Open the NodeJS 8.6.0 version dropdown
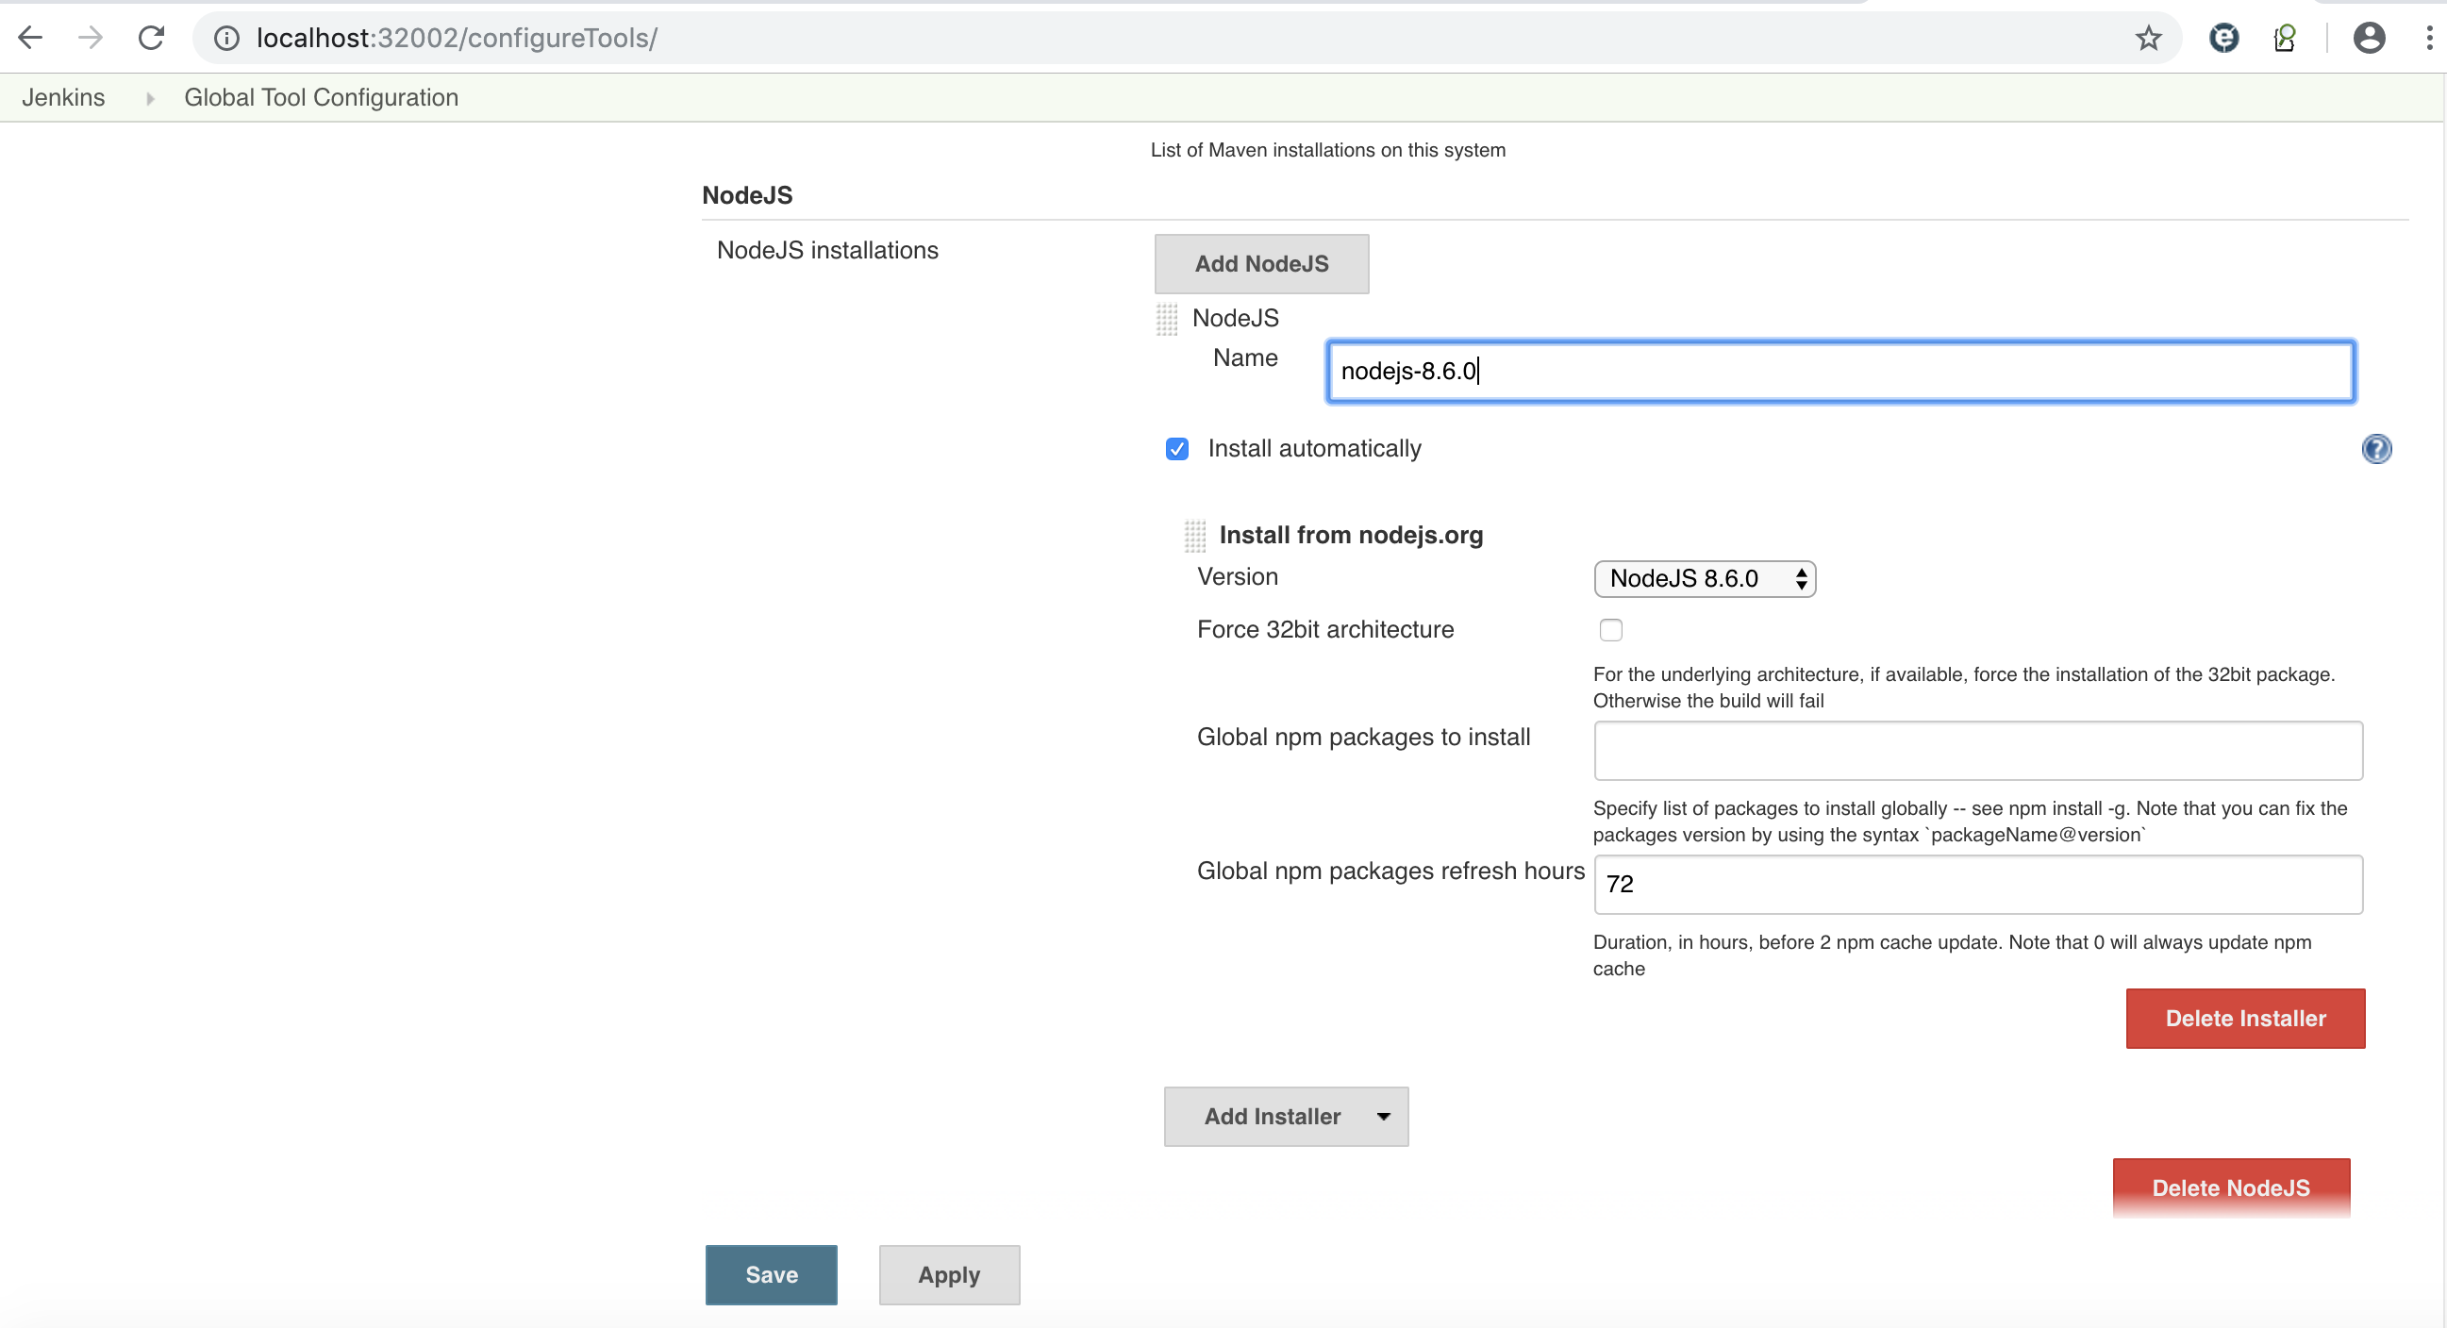The width and height of the screenshot is (2447, 1328). (x=1705, y=578)
